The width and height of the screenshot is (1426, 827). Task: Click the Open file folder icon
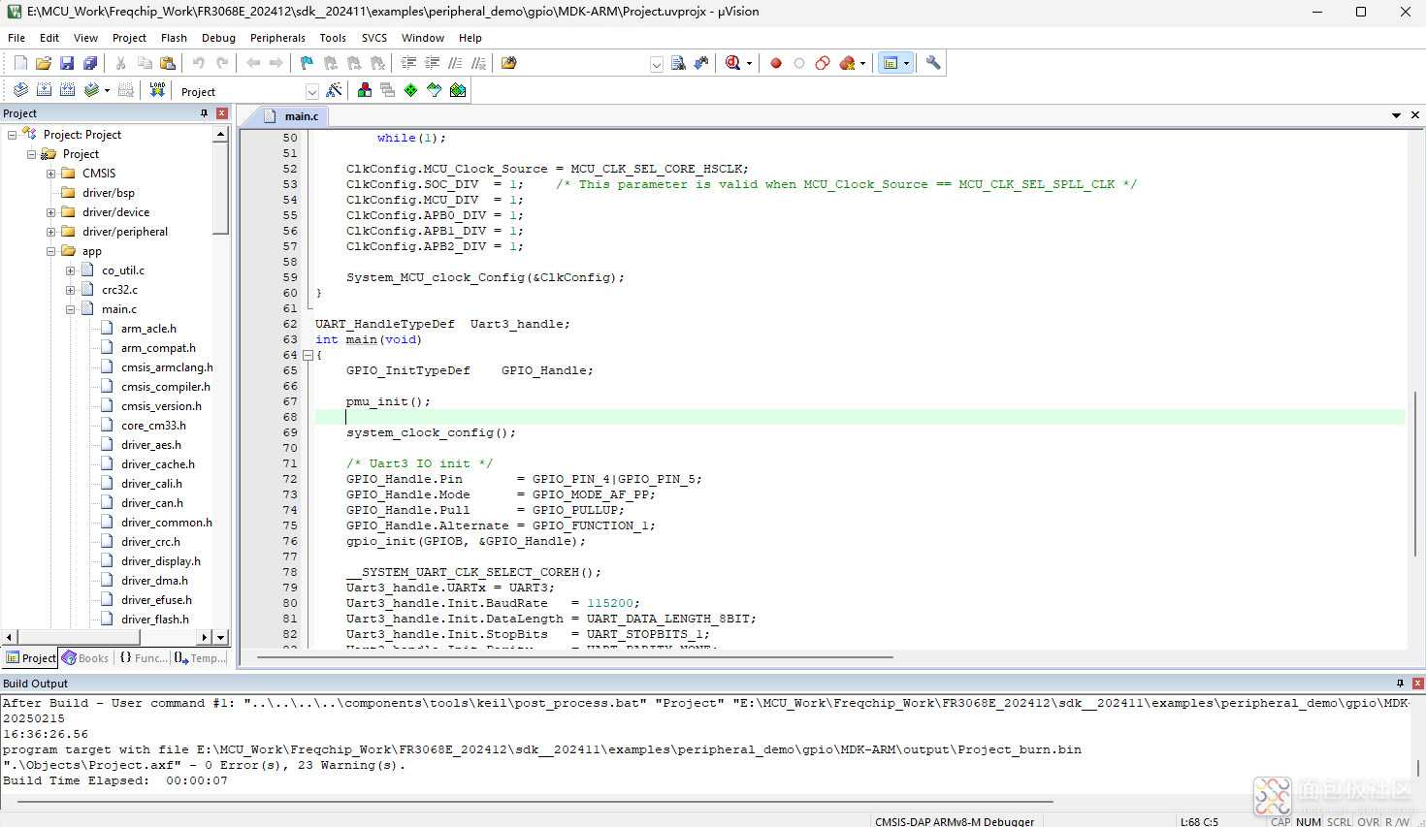(44, 63)
